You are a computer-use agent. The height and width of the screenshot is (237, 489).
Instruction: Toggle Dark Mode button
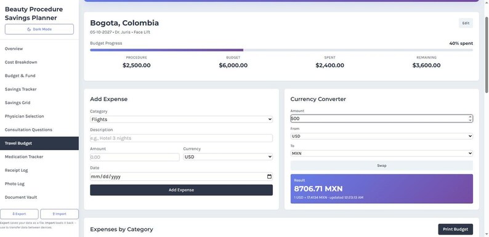tap(39, 29)
